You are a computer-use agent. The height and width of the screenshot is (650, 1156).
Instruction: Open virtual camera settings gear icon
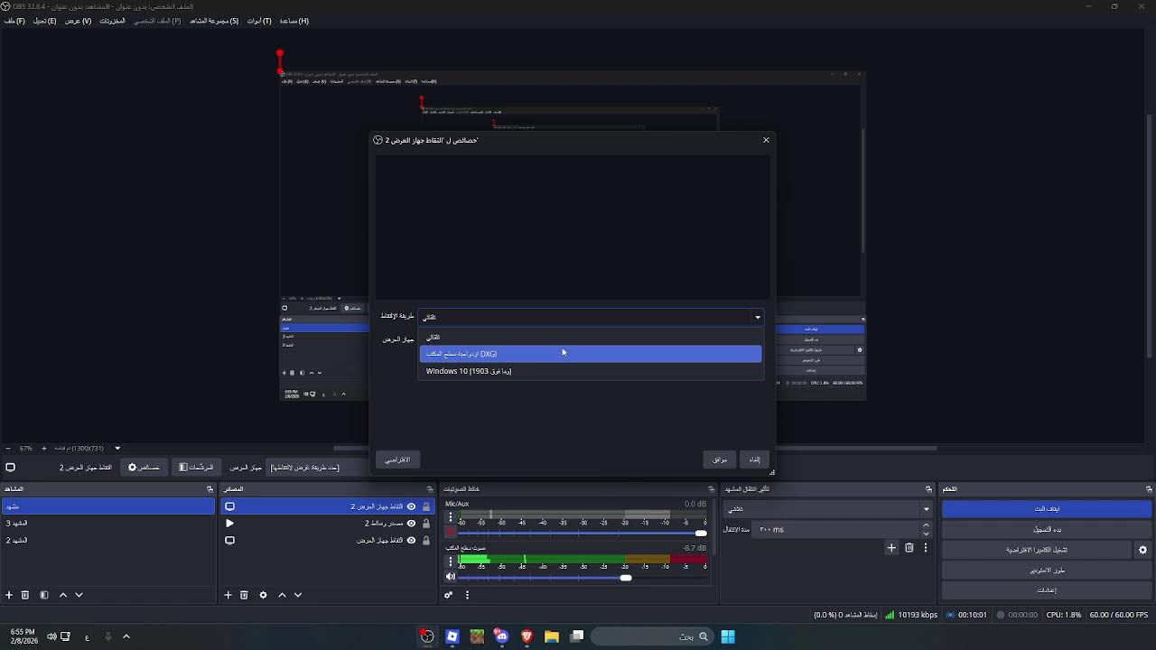tap(1142, 550)
